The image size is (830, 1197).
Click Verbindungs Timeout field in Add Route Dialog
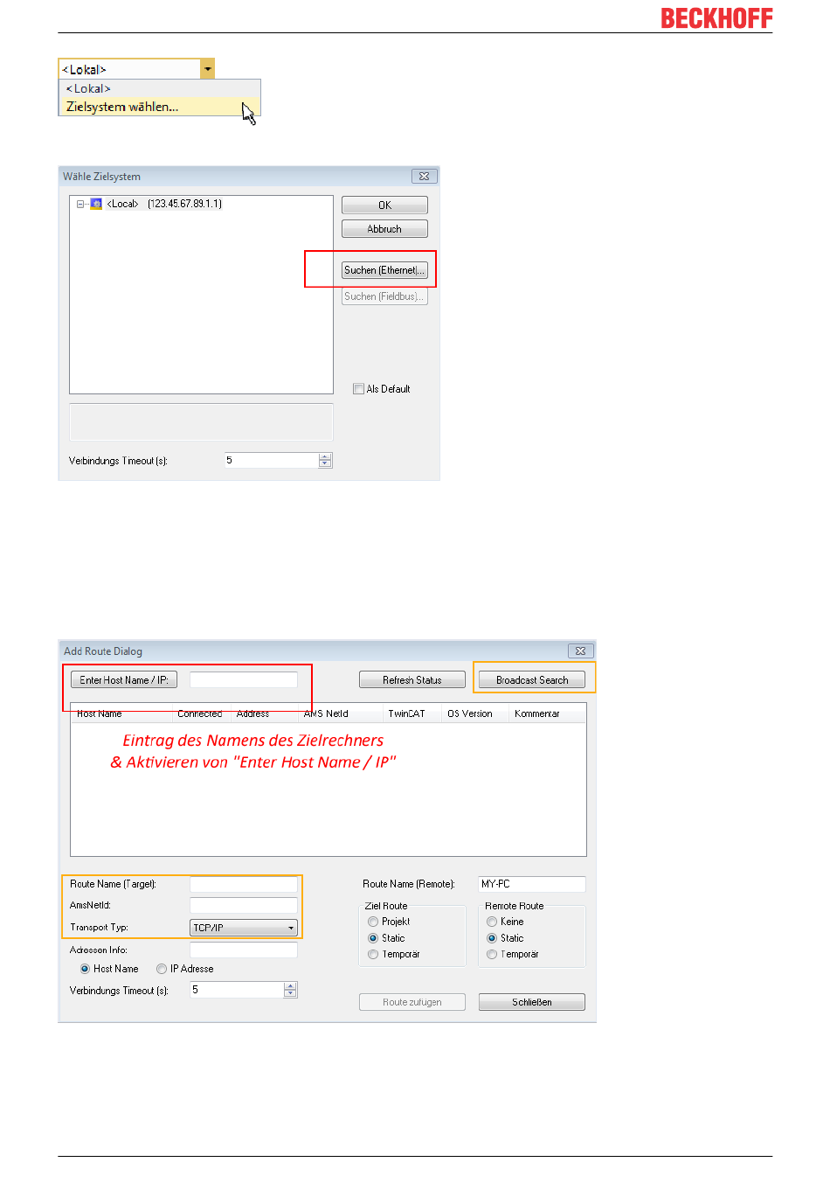238,990
